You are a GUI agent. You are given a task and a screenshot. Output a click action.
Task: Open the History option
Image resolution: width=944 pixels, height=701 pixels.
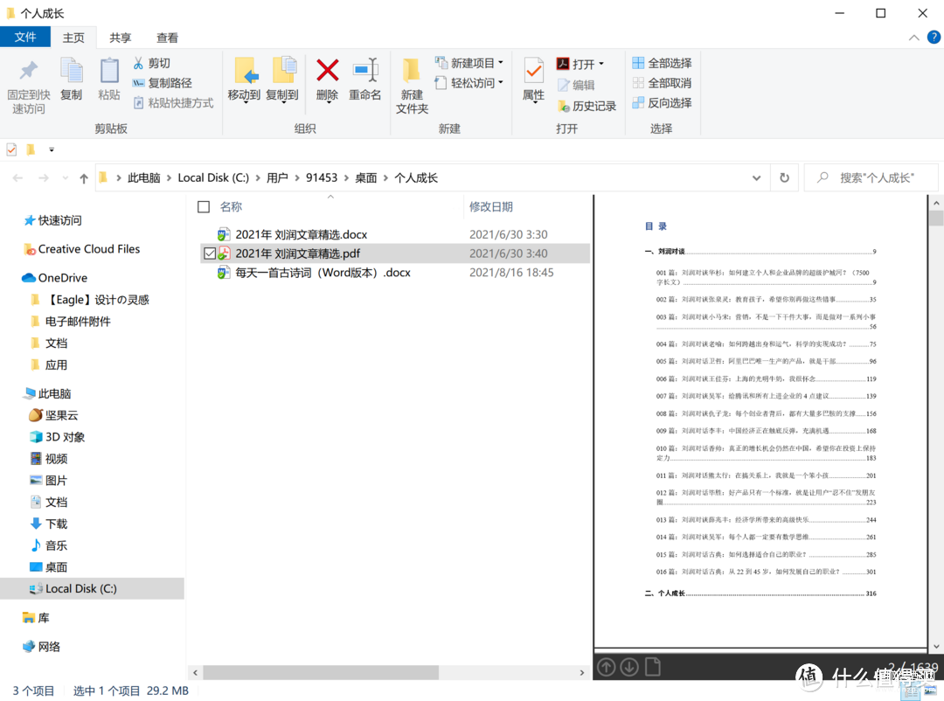click(x=587, y=106)
